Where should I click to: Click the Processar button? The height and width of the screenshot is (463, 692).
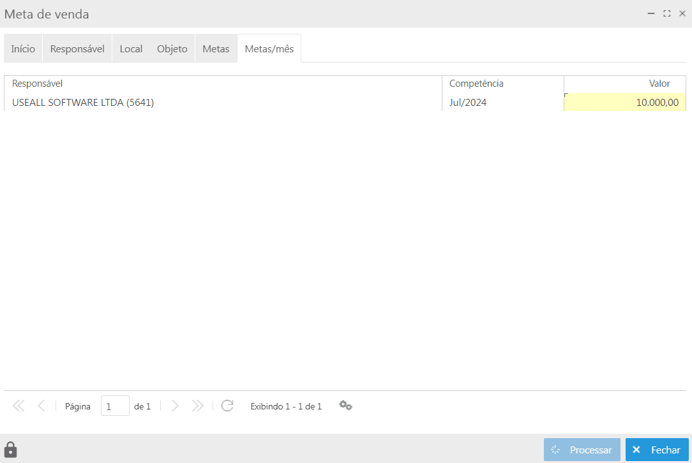(x=582, y=450)
